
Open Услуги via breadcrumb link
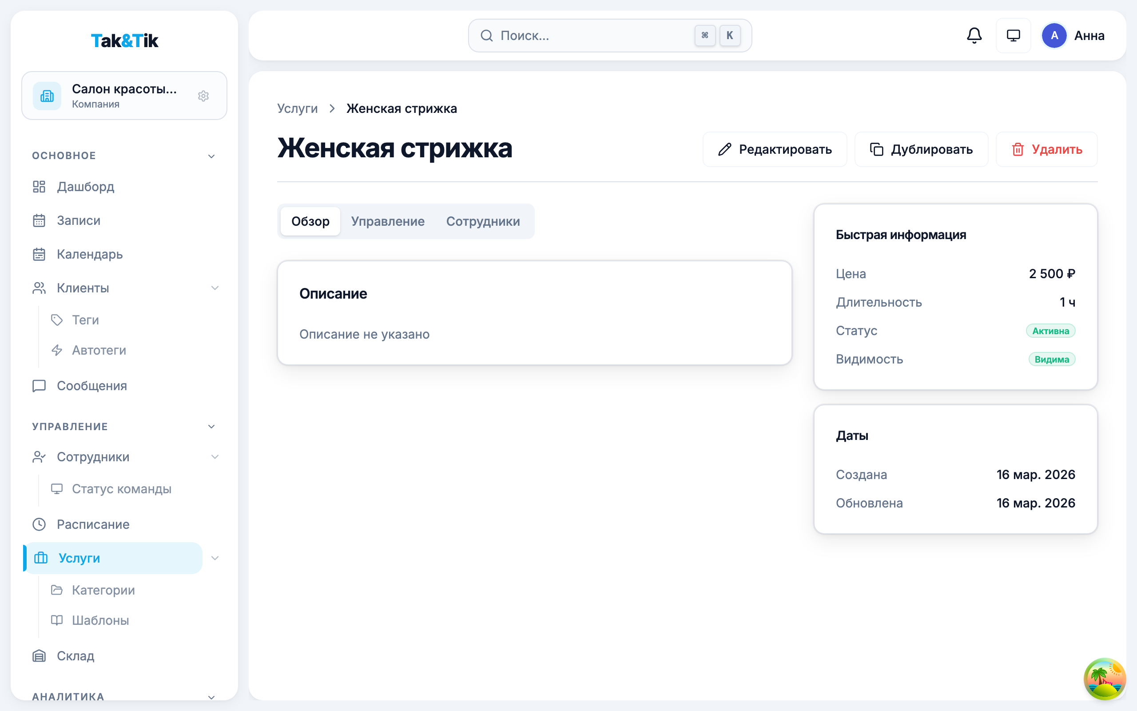click(x=297, y=108)
